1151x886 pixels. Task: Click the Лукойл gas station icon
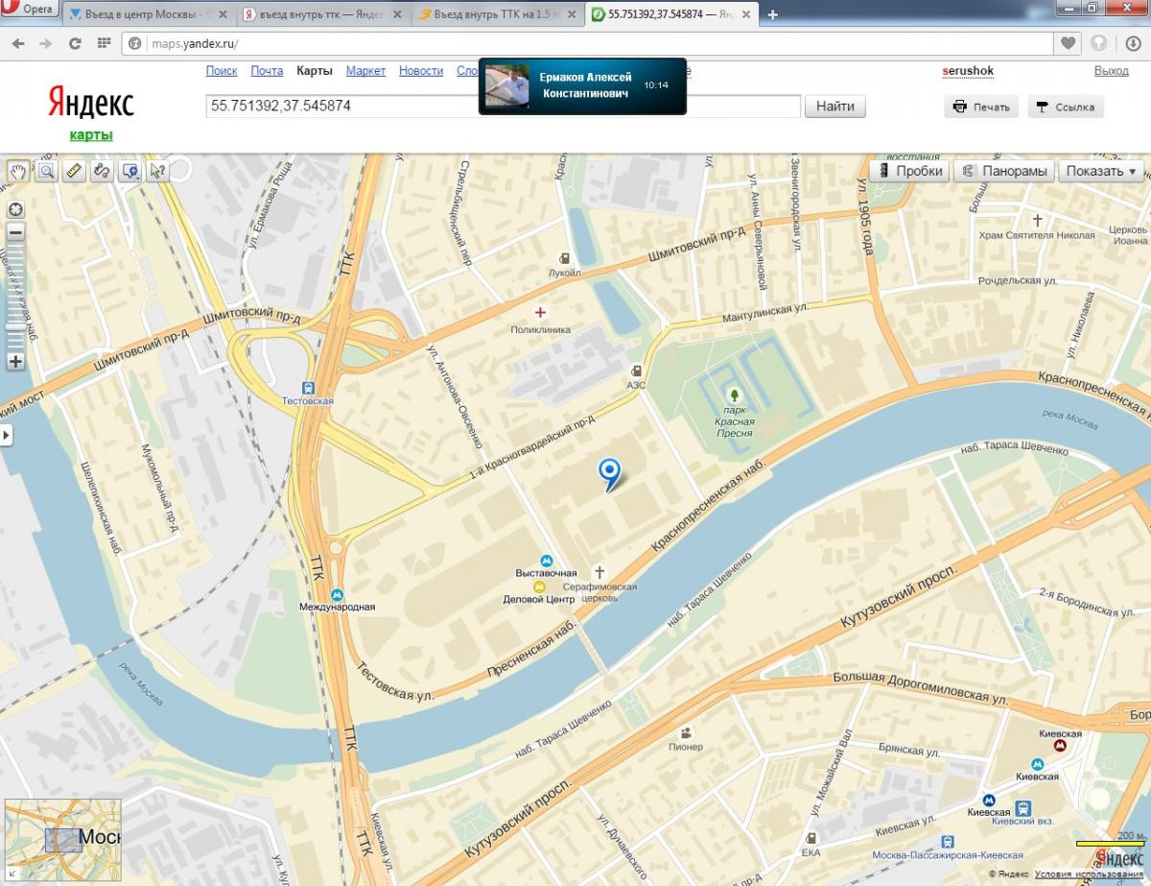pos(565,258)
